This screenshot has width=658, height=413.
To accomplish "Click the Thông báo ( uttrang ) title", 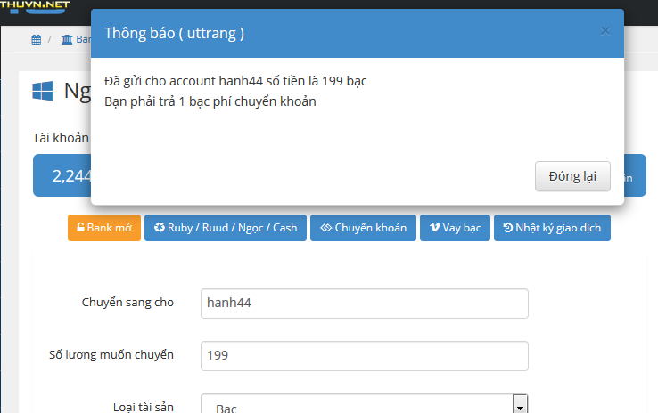I will 175,34.
